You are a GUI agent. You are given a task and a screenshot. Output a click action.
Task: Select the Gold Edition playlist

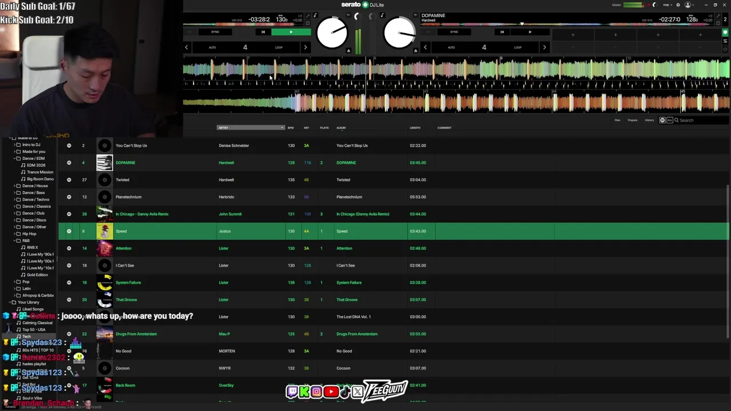click(x=35, y=275)
